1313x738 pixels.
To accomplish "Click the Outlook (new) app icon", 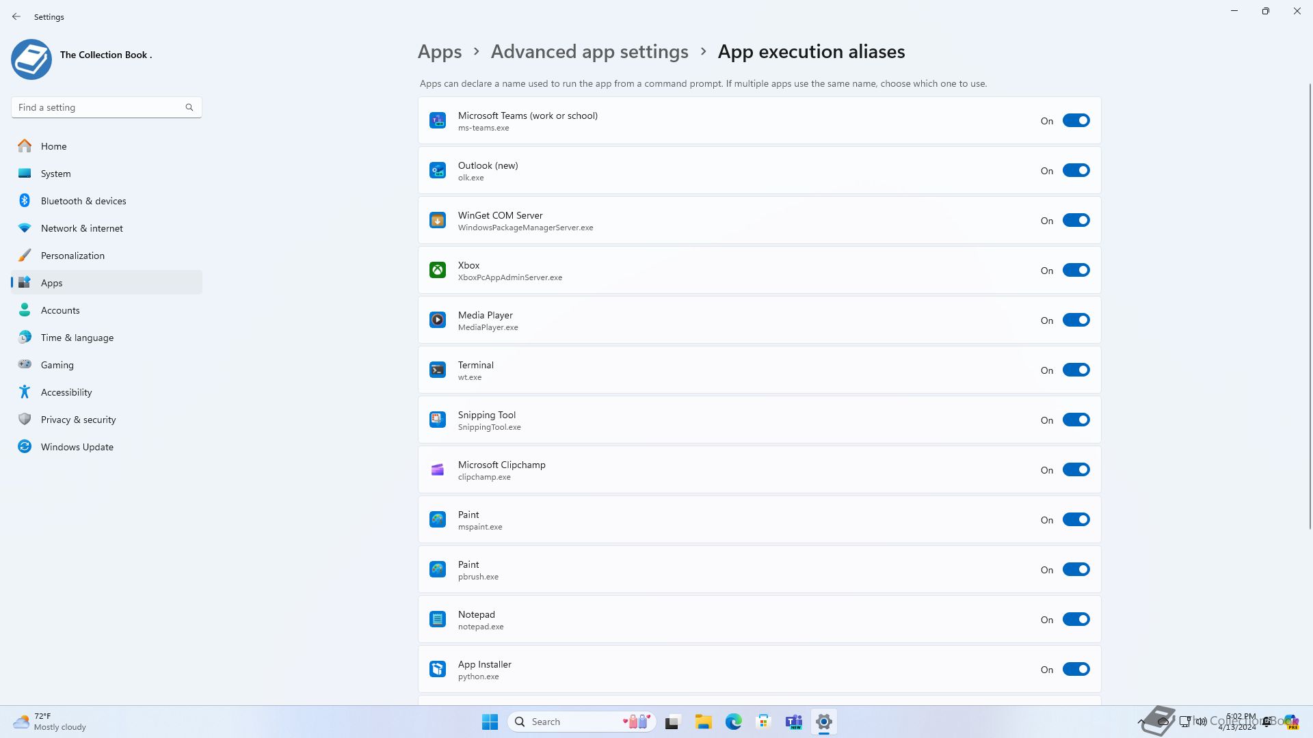I will point(438,170).
